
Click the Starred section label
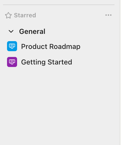(25, 15)
